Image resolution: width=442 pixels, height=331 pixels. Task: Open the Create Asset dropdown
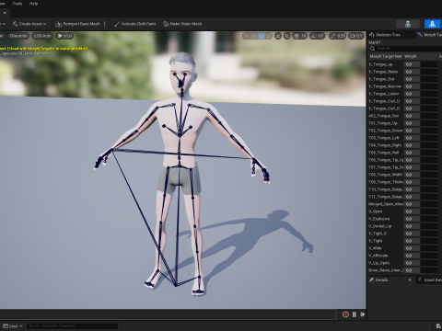coord(29,24)
